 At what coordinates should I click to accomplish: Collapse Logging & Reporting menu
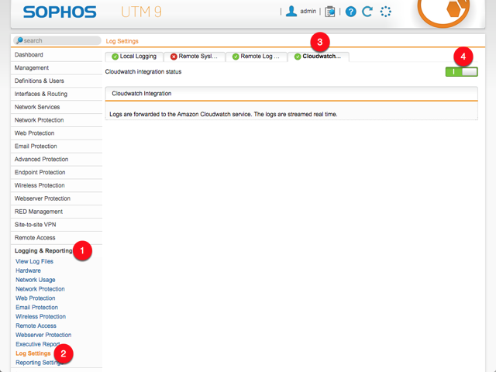pos(43,251)
